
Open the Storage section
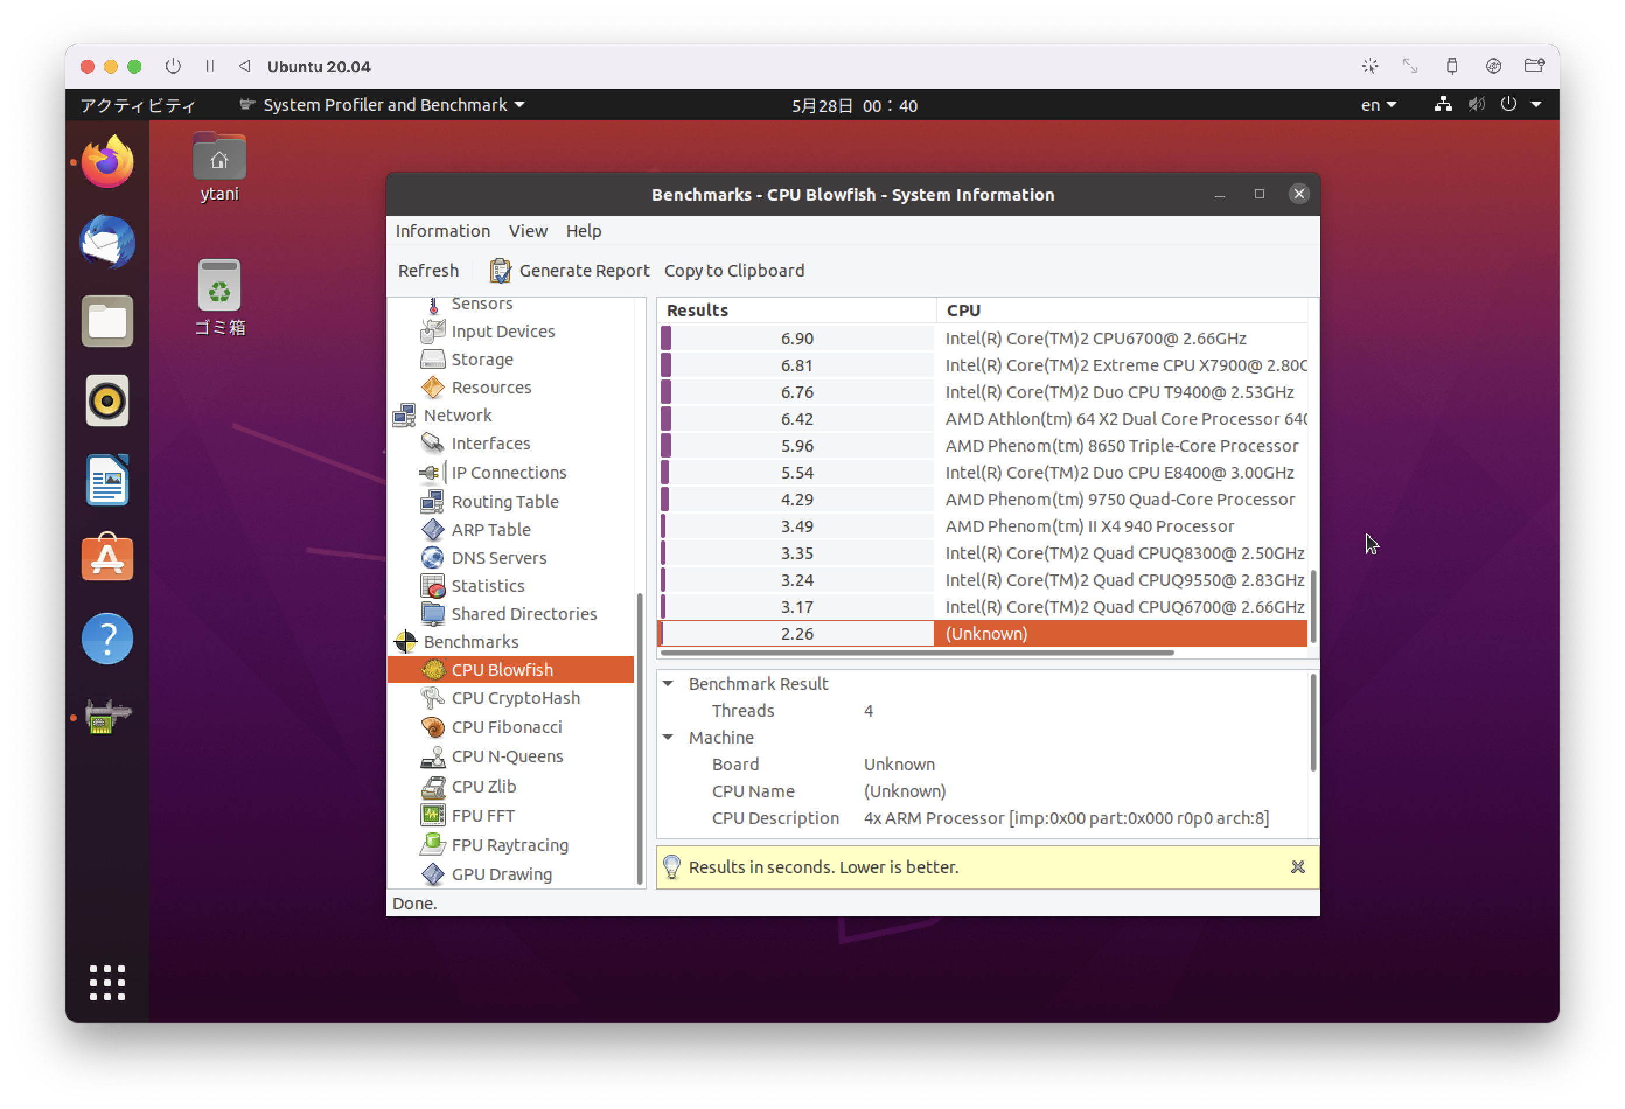pos(482,360)
